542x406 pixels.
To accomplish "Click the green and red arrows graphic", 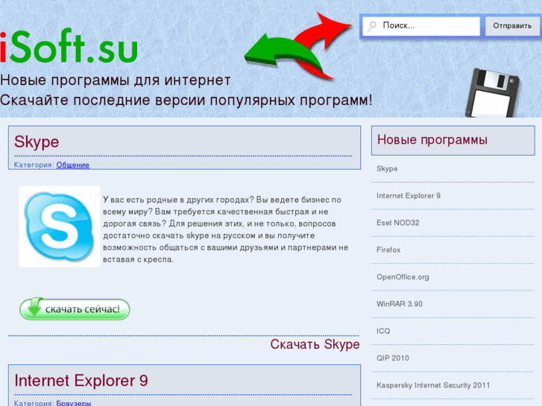I will [298, 47].
